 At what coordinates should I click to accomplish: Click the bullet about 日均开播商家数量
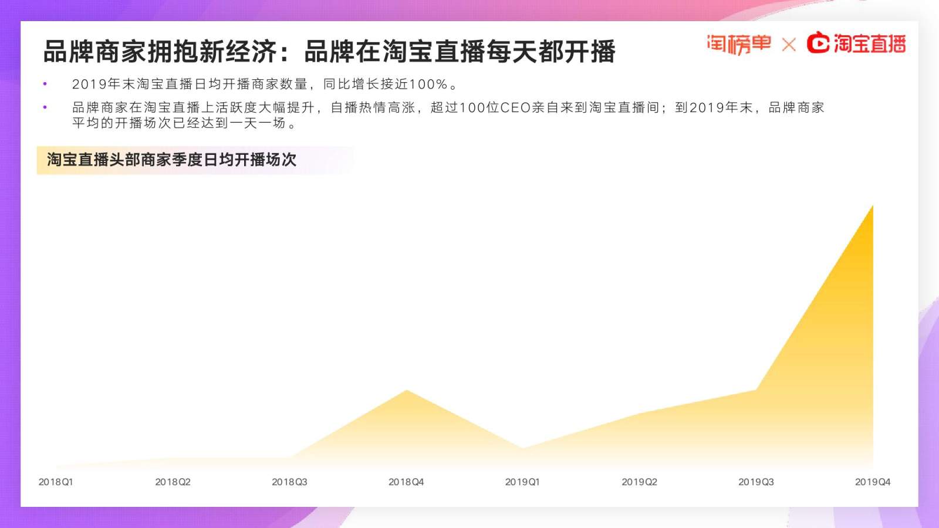tap(265, 84)
